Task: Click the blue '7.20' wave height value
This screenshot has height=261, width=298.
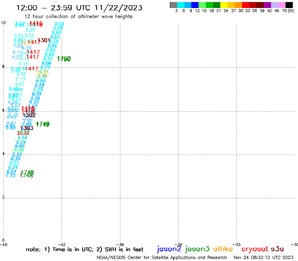Action: click(x=18, y=46)
